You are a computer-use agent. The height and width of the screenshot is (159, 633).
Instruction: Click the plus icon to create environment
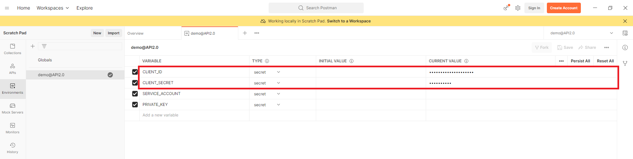click(33, 46)
